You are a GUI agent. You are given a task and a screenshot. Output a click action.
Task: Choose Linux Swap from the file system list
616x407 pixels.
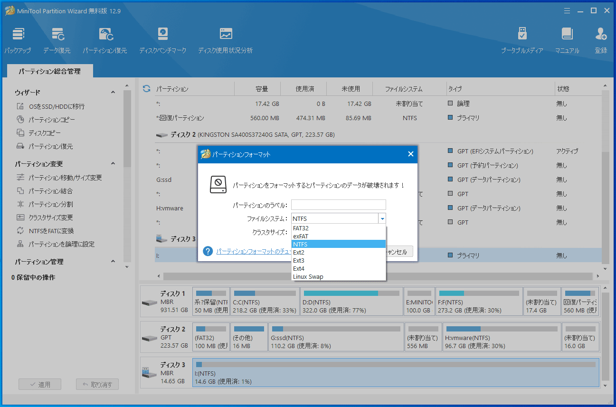(339, 276)
